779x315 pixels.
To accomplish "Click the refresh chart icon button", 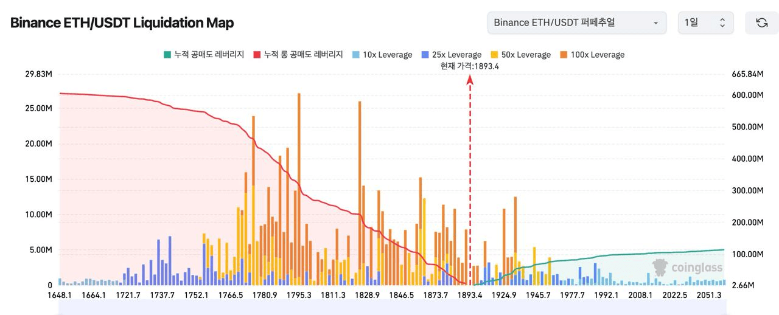I will (x=761, y=22).
